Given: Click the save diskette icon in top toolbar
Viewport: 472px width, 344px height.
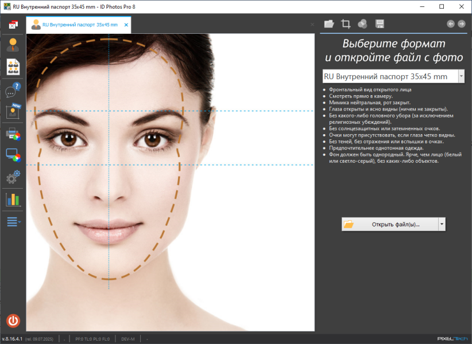Looking at the screenshot, I should [x=380, y=24].
